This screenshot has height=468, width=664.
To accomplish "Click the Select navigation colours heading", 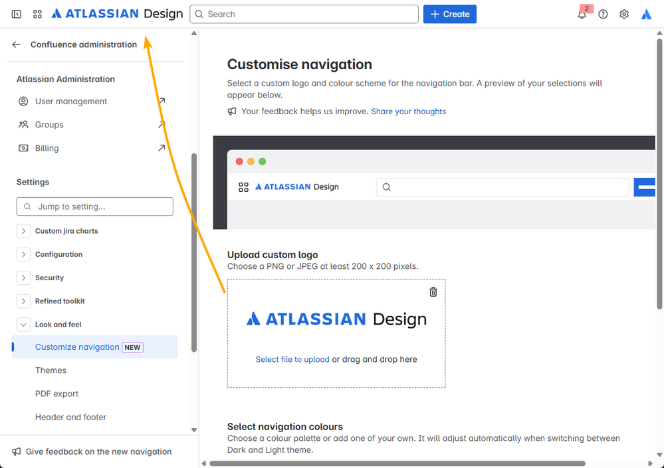I will 285,427.
